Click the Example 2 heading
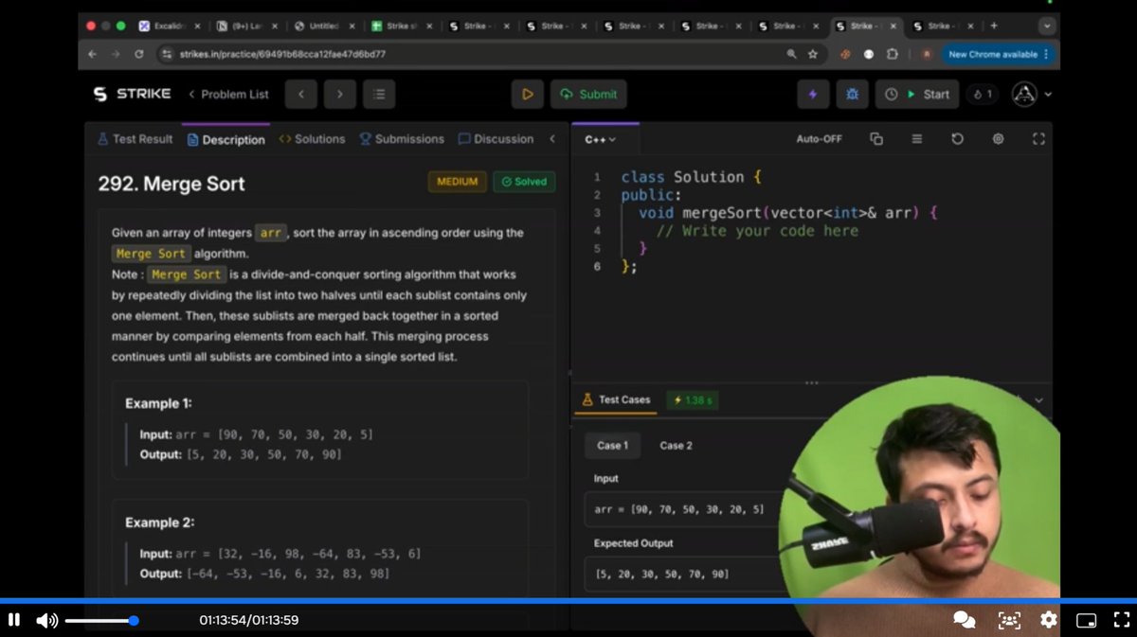The width and height of the screenshot is (1137, 637). point(159,522)
